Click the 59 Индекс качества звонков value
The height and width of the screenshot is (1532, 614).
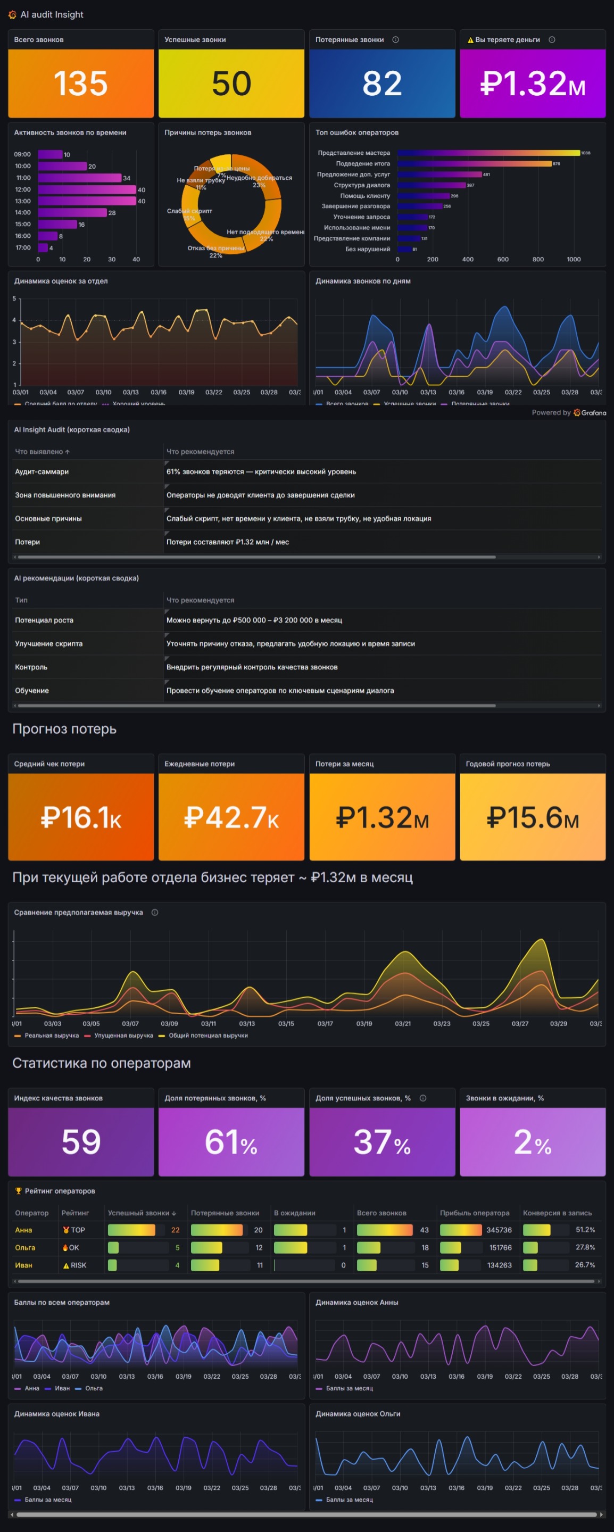[81, 1142]
